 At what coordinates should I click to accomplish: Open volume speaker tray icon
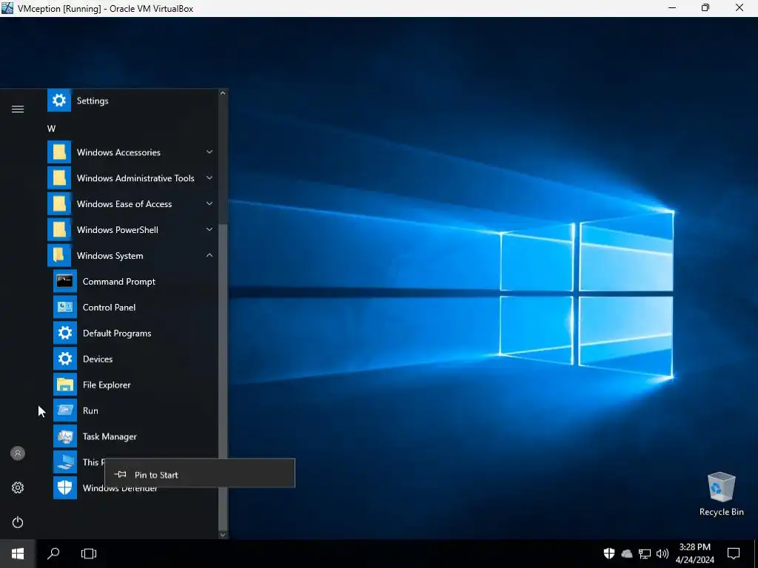[x=663, y=553]
